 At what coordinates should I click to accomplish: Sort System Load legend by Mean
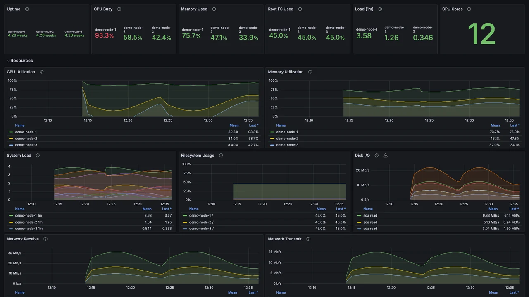pyautogui.click(x=147, y=209)
